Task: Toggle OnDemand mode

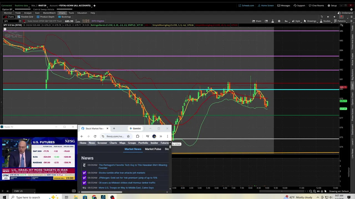Action: pos(345,13)
